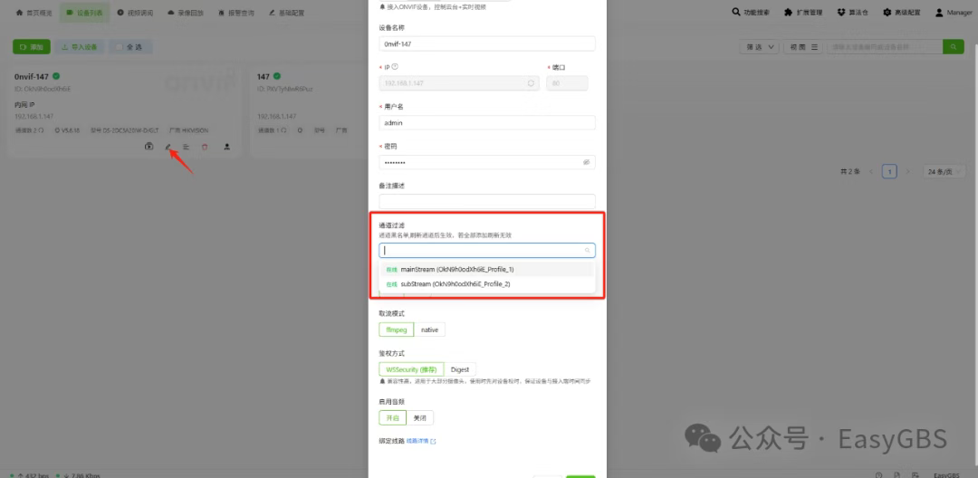Click the user icon on Onvif-147 card
This screenshot has width=978, height=478.
tap(227, 147)
